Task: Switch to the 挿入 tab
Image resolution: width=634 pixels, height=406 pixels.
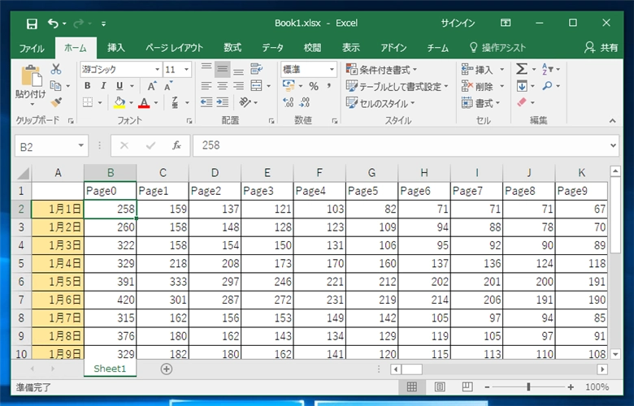Action: click(116, 48)
